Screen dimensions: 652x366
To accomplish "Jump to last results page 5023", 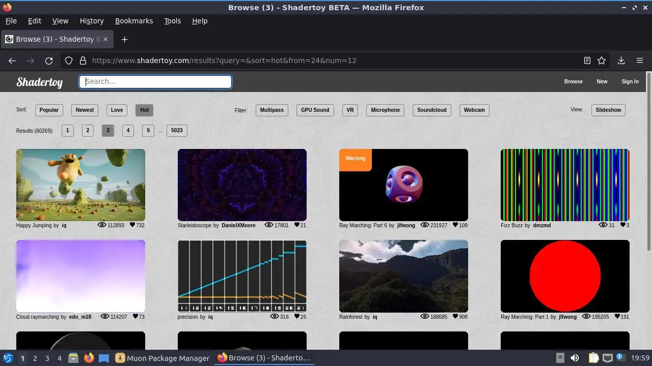I will tap(177, 130).
